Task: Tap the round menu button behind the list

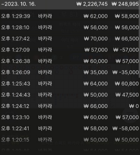Action: click(131, 114)
